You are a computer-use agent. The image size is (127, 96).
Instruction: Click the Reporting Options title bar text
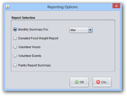[x=62, y=7]
